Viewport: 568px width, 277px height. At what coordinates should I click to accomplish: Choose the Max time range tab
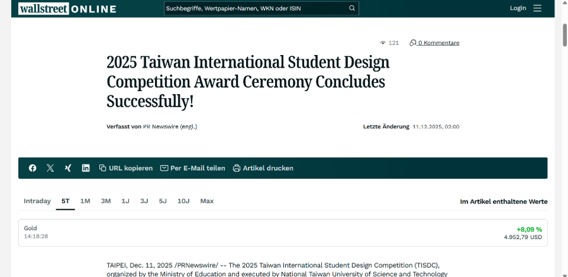pyautogui.click(x=207, y=201)
